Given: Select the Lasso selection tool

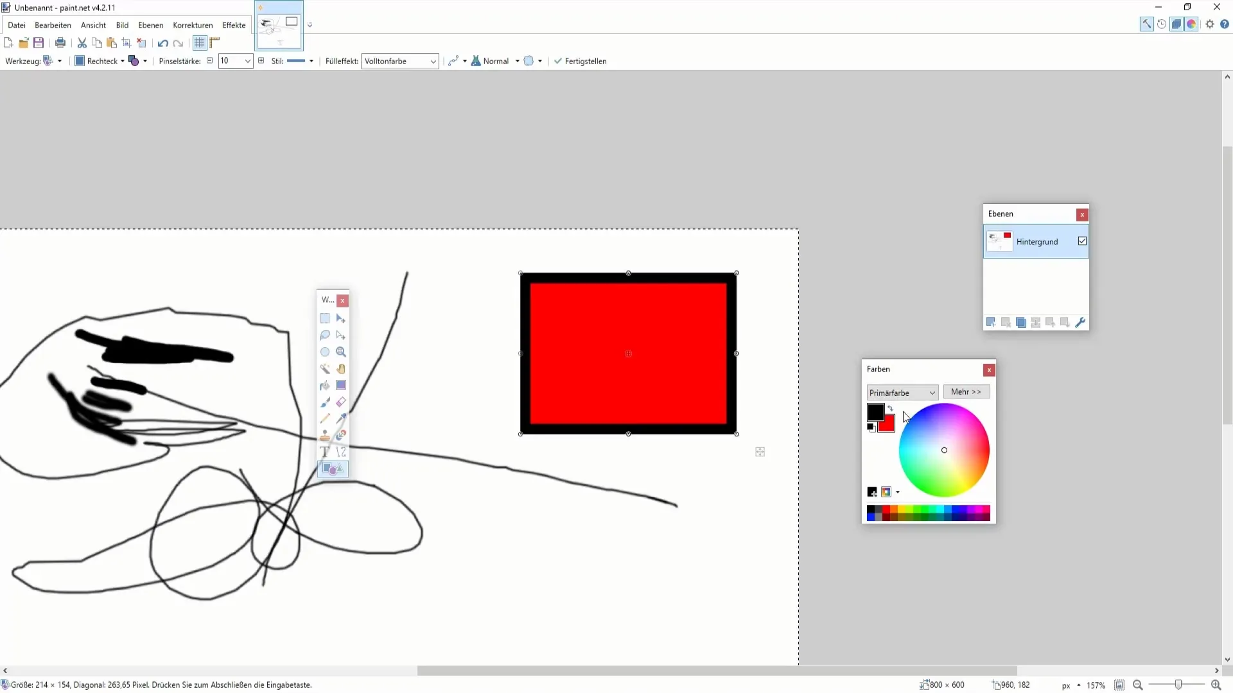Looking at the screenshot, I should click(x=324, y=335).
